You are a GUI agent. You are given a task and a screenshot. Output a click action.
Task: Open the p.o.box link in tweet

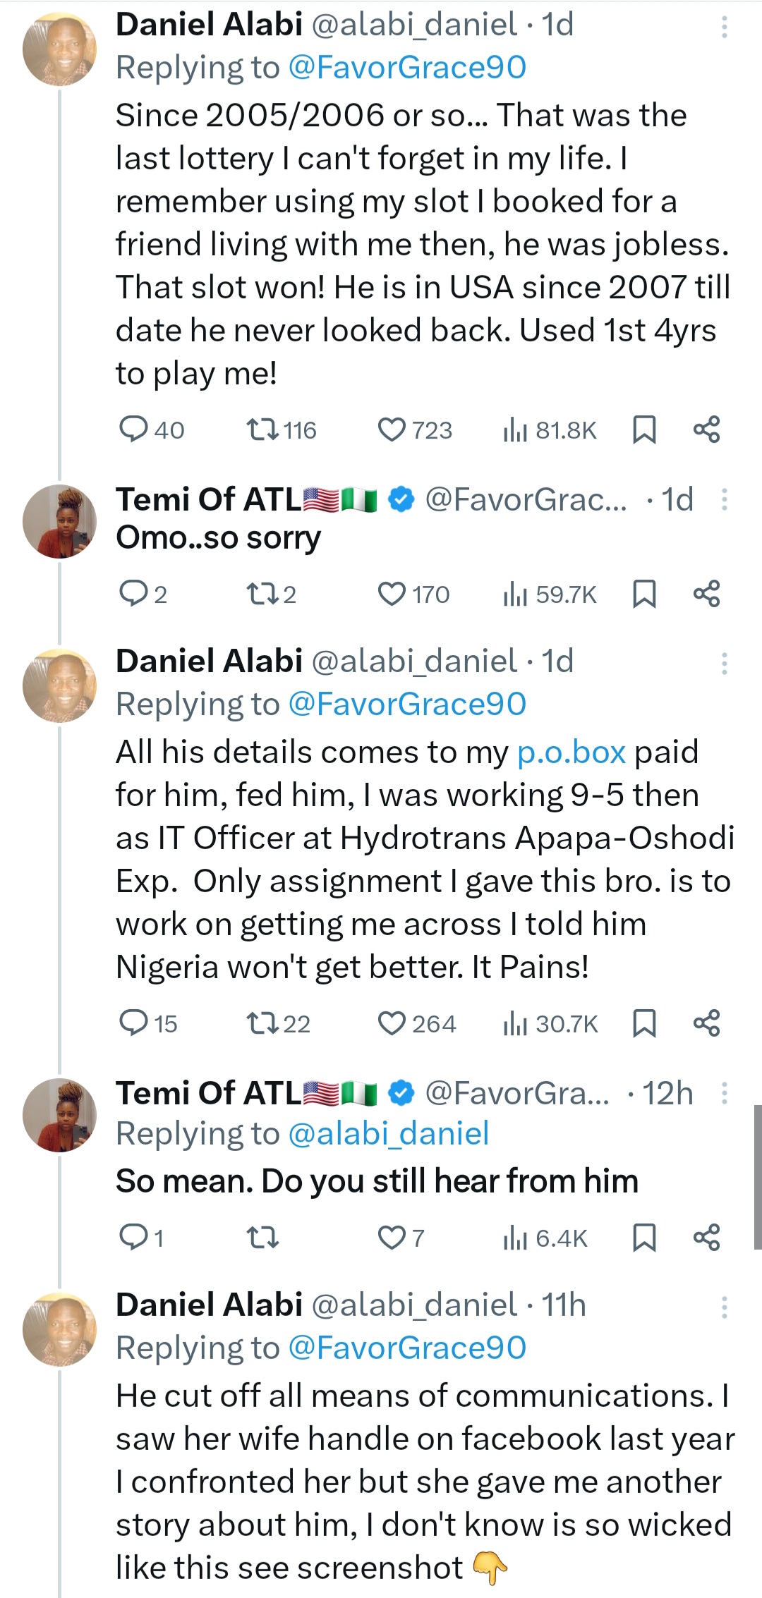(571, 752)
